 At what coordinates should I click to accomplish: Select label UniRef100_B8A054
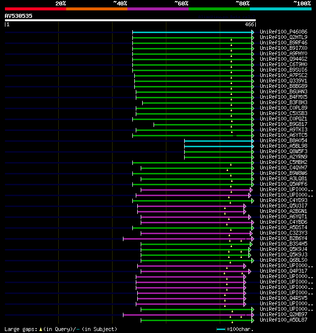283,141
